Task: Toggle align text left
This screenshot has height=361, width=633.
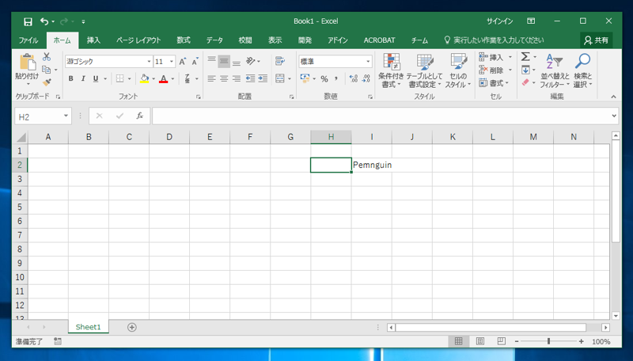Action: pyautogui.click(x=211, y=78)
